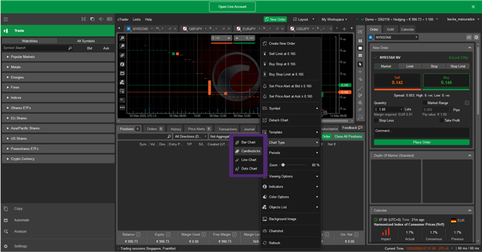Add a new chart tab with plus icon

[344, 29]
